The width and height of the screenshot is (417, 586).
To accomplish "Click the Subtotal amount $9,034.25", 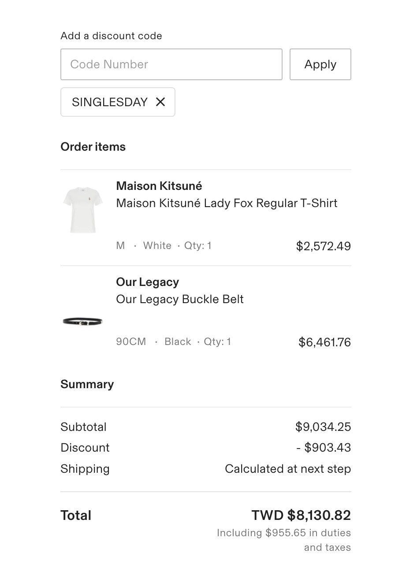I will tap(323, 427).
